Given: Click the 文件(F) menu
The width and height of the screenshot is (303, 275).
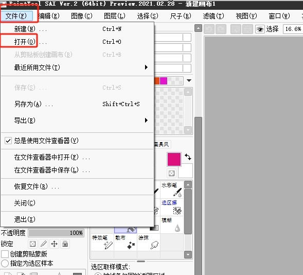Looking at the screenshot, I should click(x=16, y=16).
